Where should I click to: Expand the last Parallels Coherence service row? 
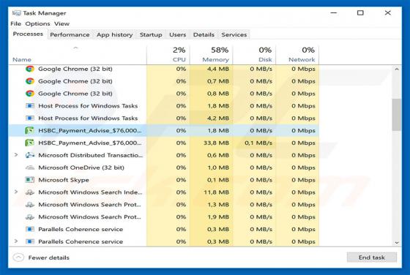[x=16, y=241]
